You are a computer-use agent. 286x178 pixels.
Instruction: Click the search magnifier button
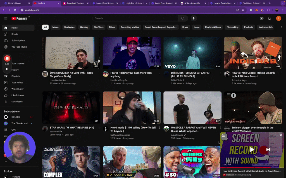pos(183,18)
